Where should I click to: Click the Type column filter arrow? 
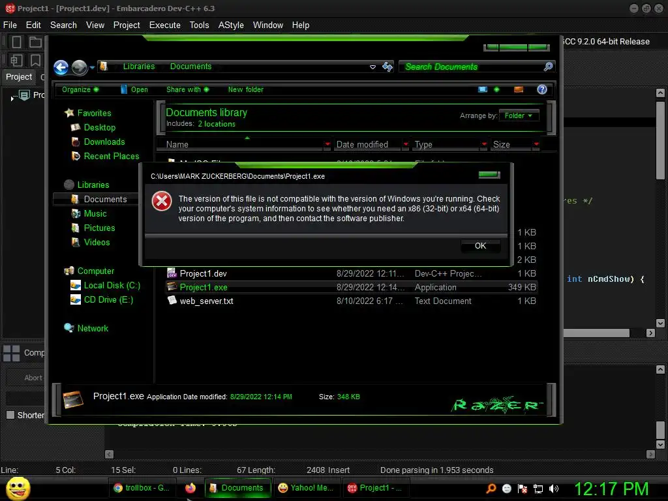(x=483, y=144)
